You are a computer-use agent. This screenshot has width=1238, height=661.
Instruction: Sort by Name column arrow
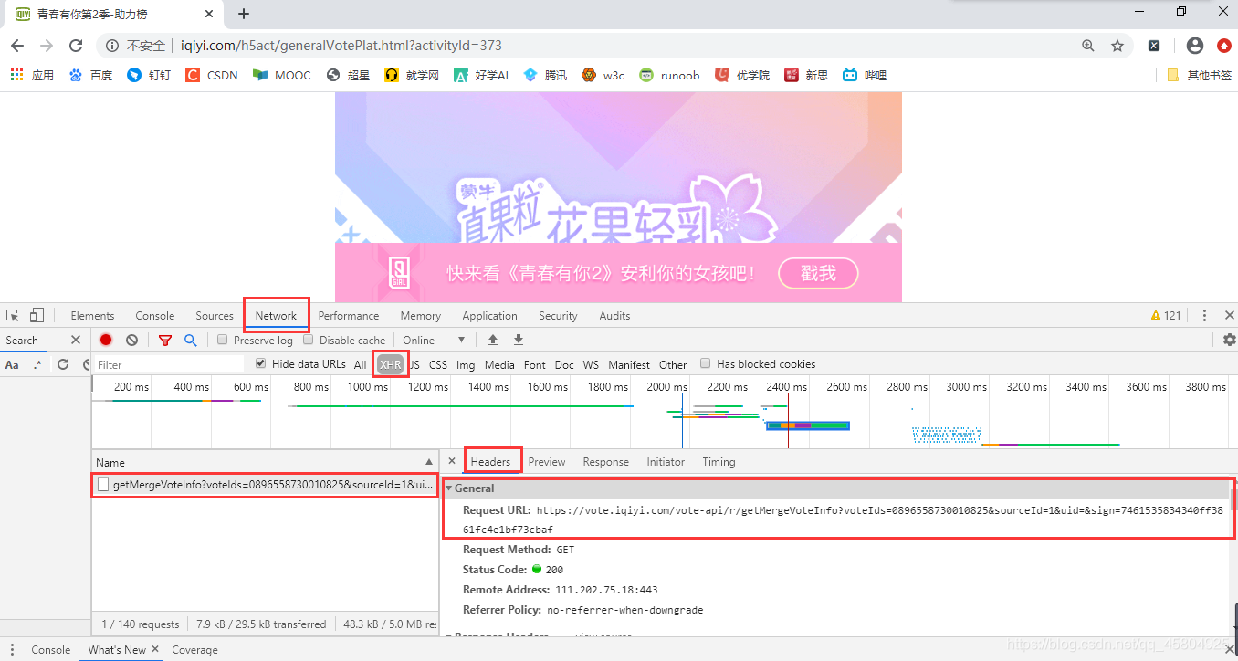point(429,462)
